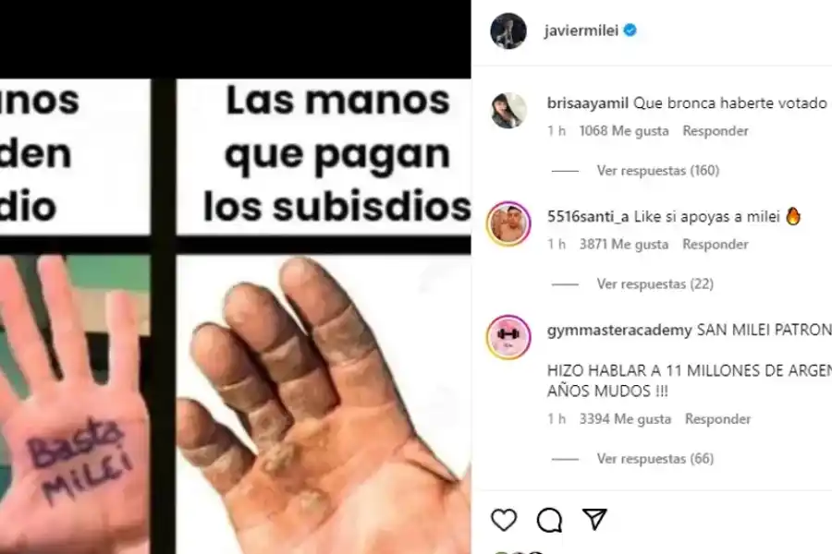Like the post with the heart icon

(504, 520)
